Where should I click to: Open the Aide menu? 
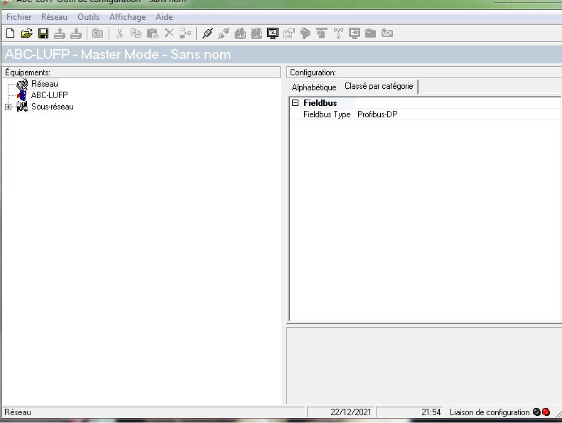pos(164,17)
